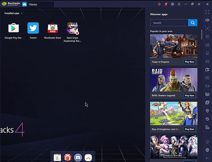
Task: Open the RAID Shadow Legends banner
Action: (x=174, y=80)
